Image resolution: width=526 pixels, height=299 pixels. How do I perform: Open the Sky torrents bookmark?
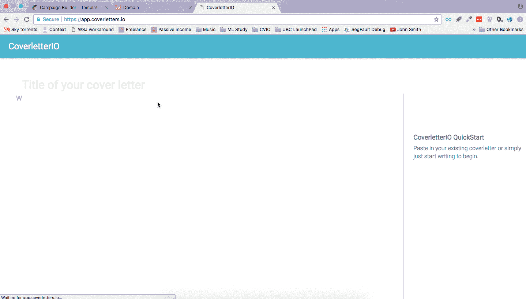(x=21, y=30)
